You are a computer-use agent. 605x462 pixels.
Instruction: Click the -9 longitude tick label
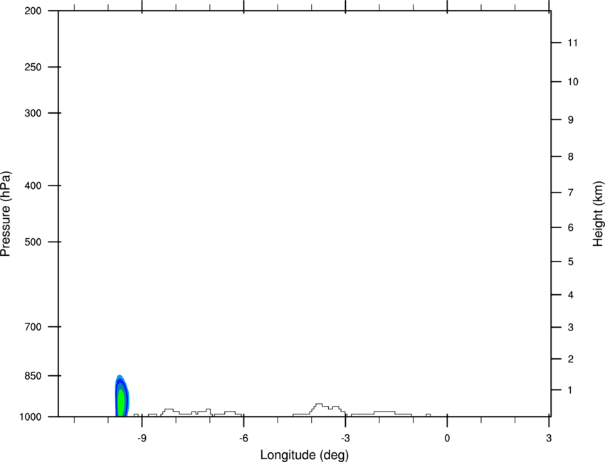tap(142, 438)
